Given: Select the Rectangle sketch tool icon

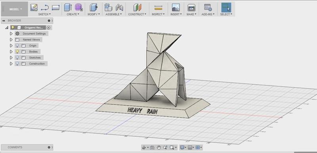Looking at the screenshot, I should coord(55,7).
